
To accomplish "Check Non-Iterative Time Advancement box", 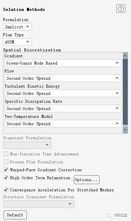I will pyautogui.click(x=6, y=154).
